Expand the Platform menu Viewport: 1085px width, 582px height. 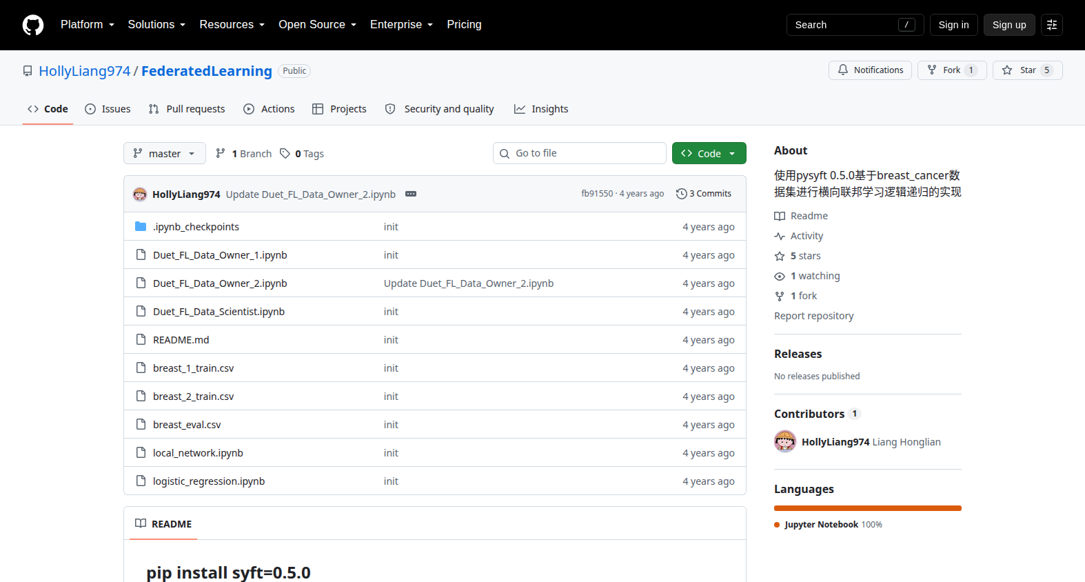coord(88,25)
